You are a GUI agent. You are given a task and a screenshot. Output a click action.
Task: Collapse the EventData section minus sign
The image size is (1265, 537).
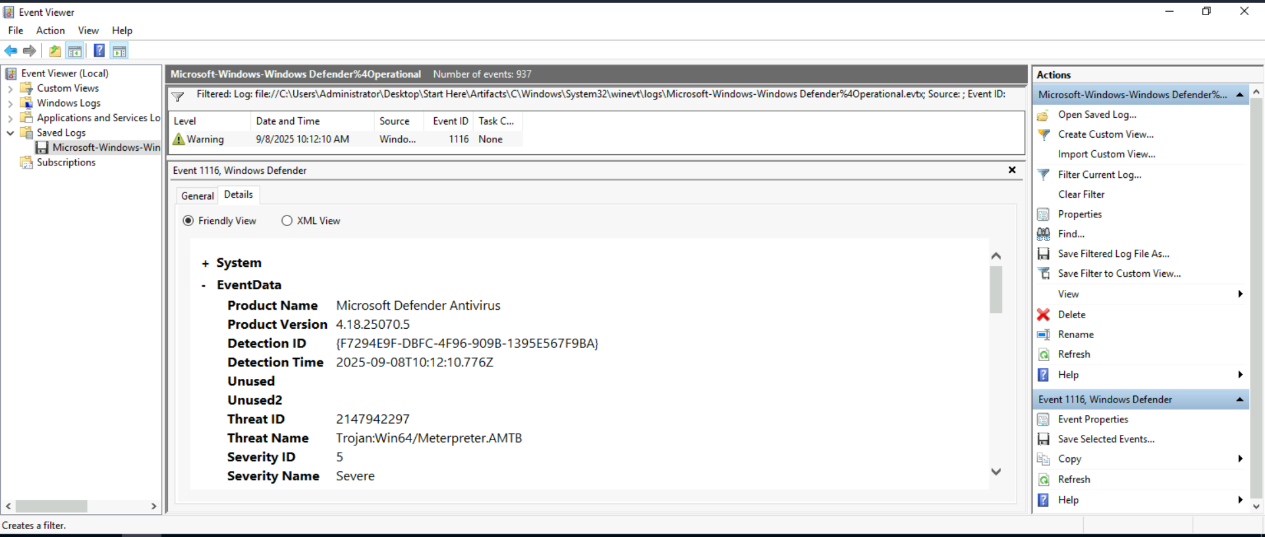204,285
